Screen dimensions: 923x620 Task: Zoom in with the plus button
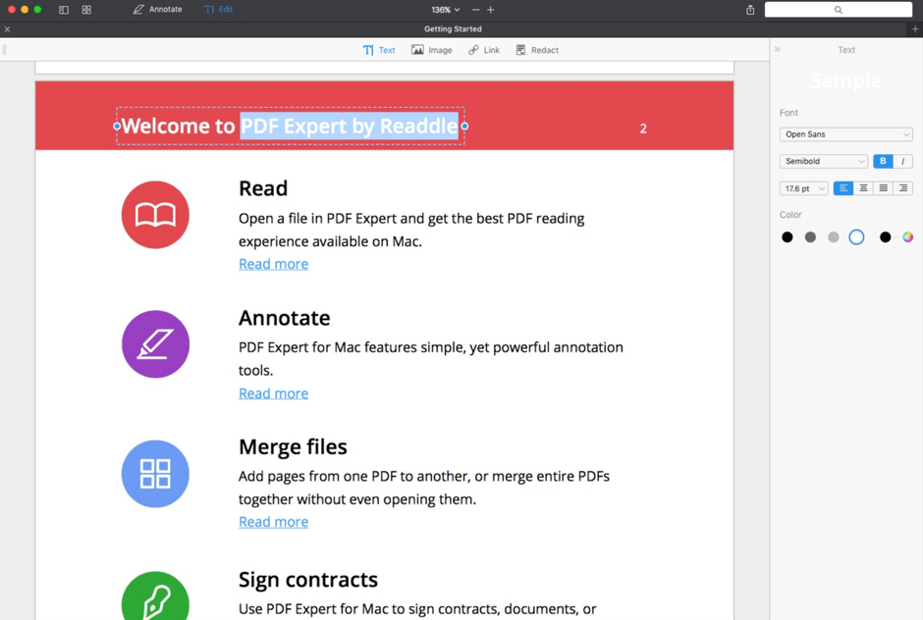pyautogui.click(x=490, y=10)
